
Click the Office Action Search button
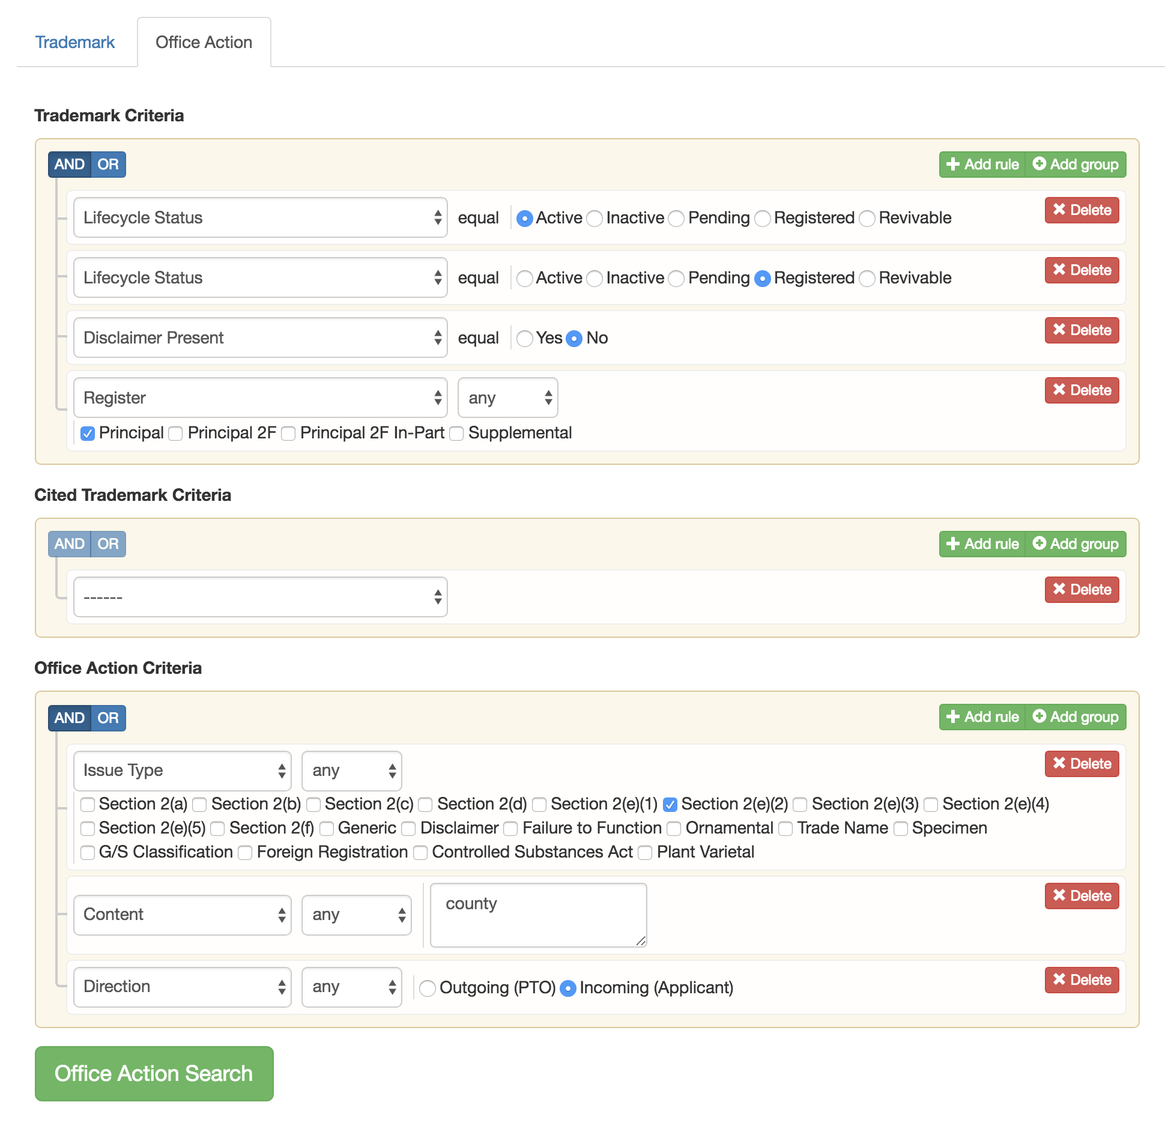pos(154,1074)
